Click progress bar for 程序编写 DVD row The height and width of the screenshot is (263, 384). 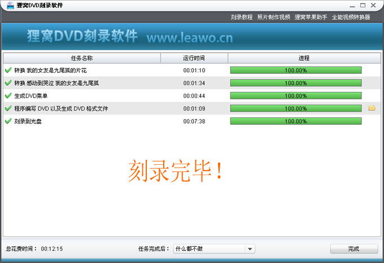point(296,108)
